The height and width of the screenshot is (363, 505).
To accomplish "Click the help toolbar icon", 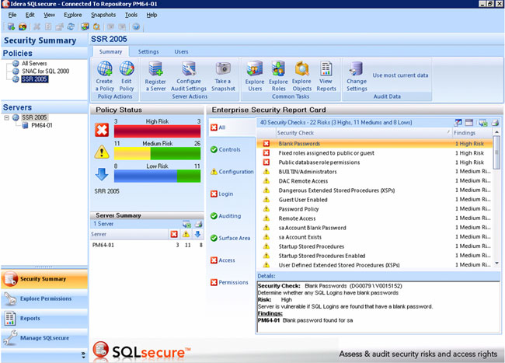I will tap(136, 26).
